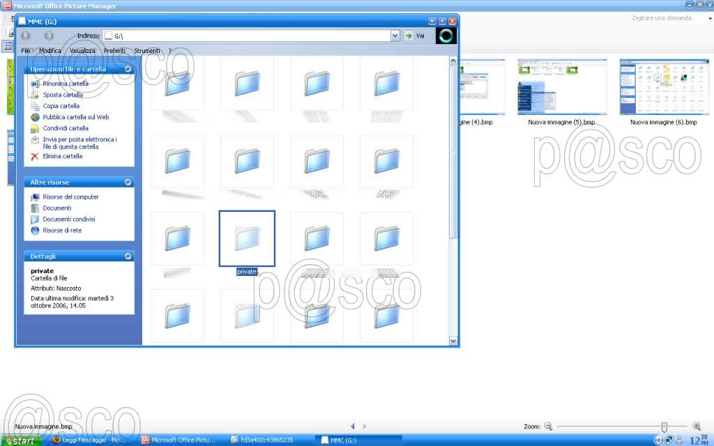Select the folder right of private
The width and height of the screenshot is (714, 446).
point(317,238)
